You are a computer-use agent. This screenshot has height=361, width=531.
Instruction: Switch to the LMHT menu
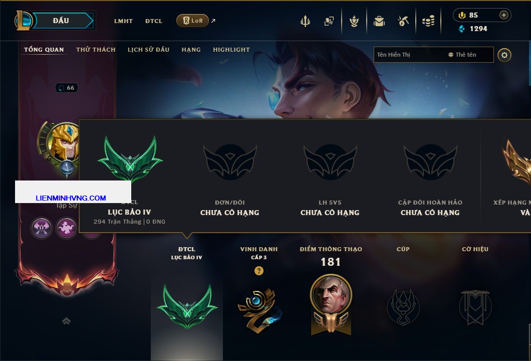click(x=123, y=21)
